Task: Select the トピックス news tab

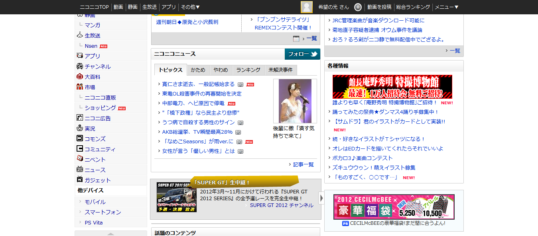Action: pos(170,70)
